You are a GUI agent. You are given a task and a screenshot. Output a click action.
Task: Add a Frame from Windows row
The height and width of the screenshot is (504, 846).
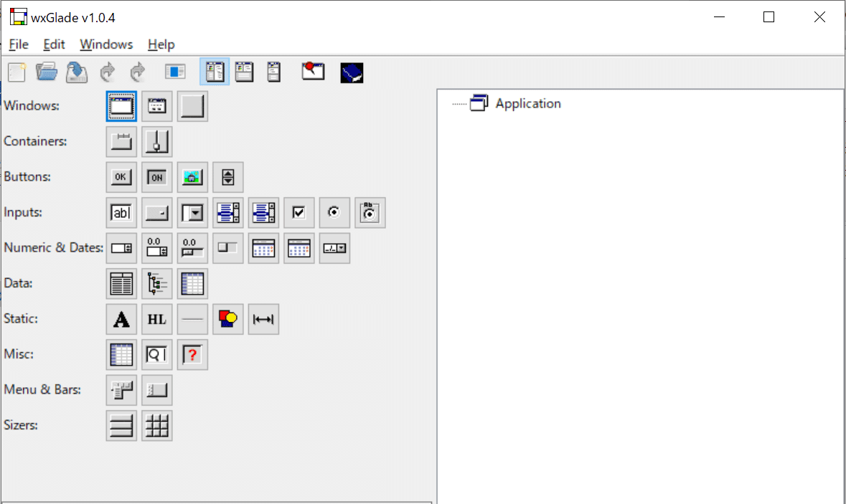pyautogui.click(x=121, y=106)
